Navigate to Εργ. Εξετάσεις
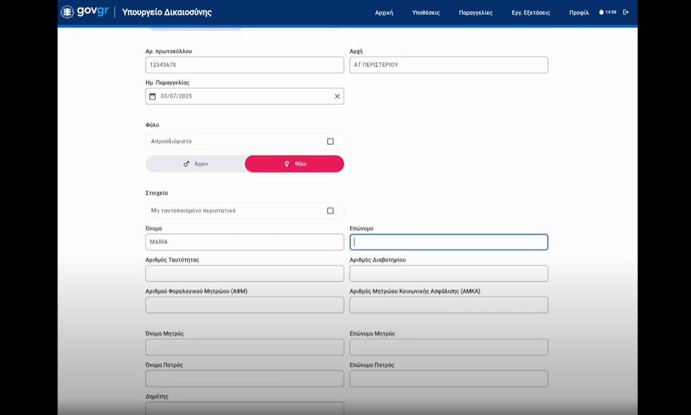 (x=530, y=13)
